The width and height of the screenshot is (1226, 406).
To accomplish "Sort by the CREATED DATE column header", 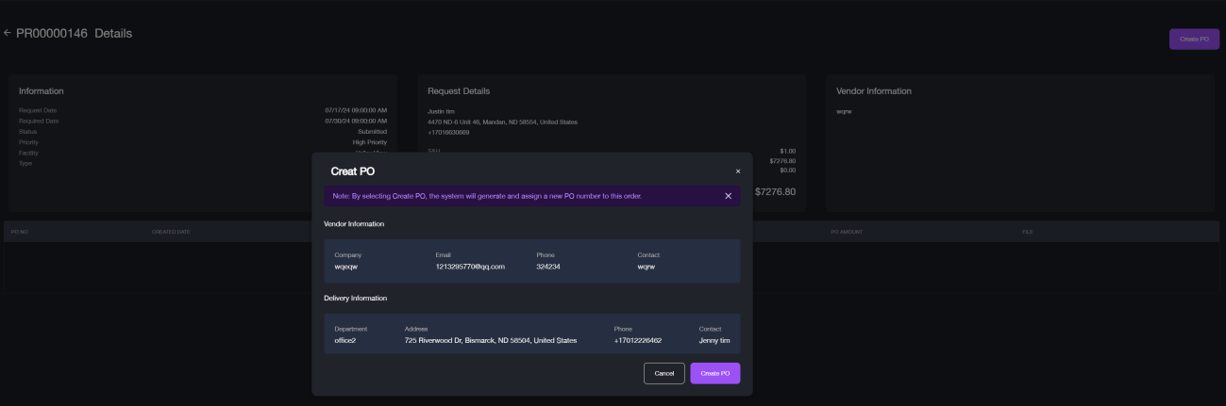I will (171, 232).
